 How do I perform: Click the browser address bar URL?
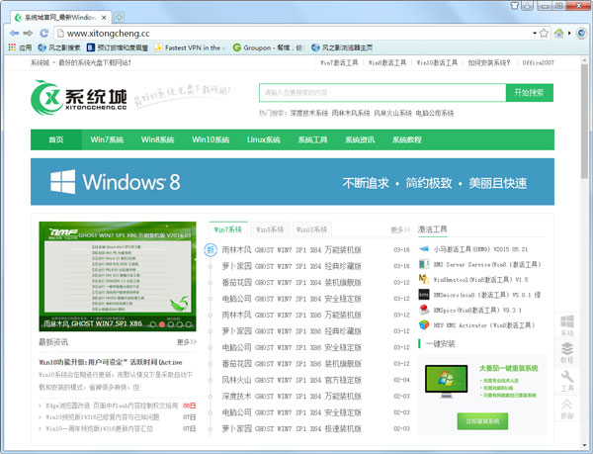coord(108,34)
